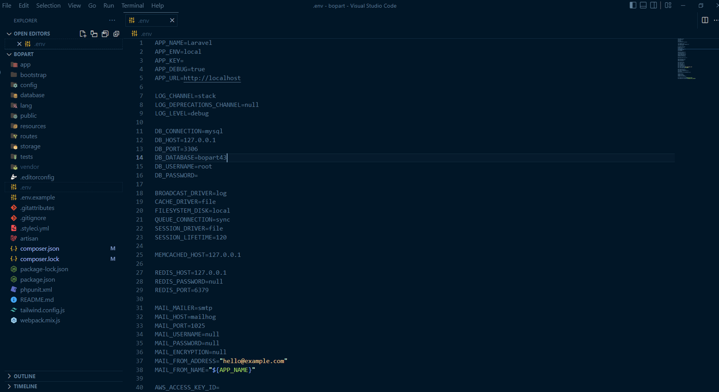Open the Customize Layout icon
This screenshot has width=719, height=392.
tap(668, 6)
